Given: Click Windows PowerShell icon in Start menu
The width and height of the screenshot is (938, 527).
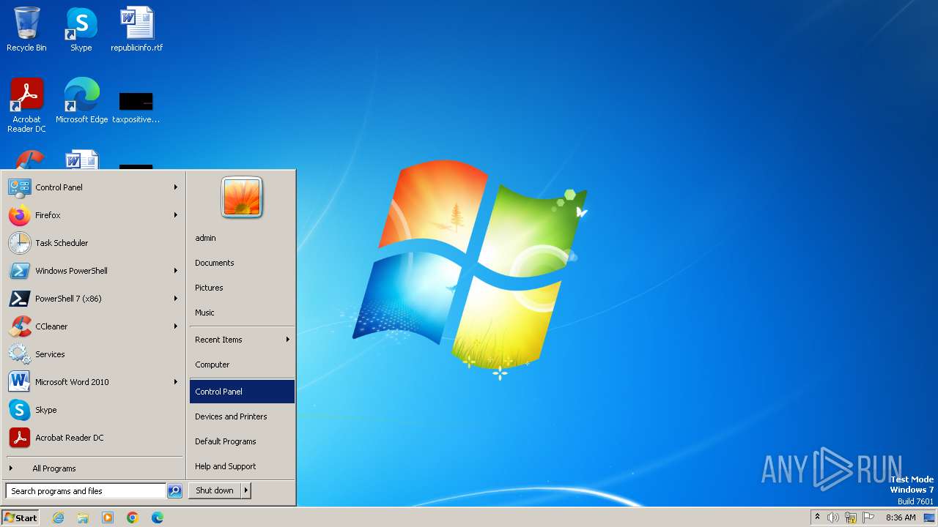Looking at the screenshot, I should (19, 271).
